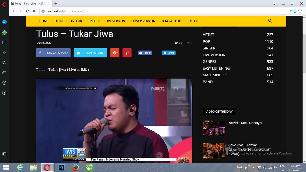Open History clock in sidebar
The image size is (306, 172).
tap(4, 83)
